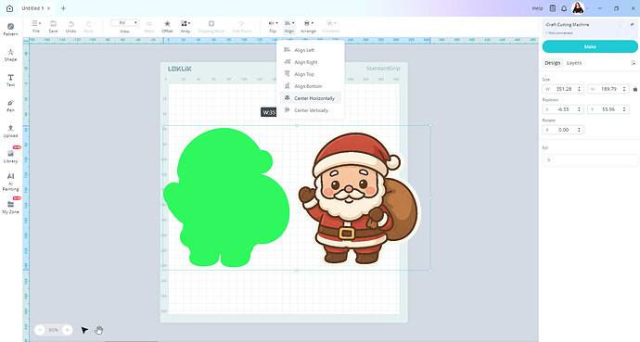The width and height of the screenshot is (640, 342).
Task: Adjust the width stepper arrows
Action: [x=579, y=89]
